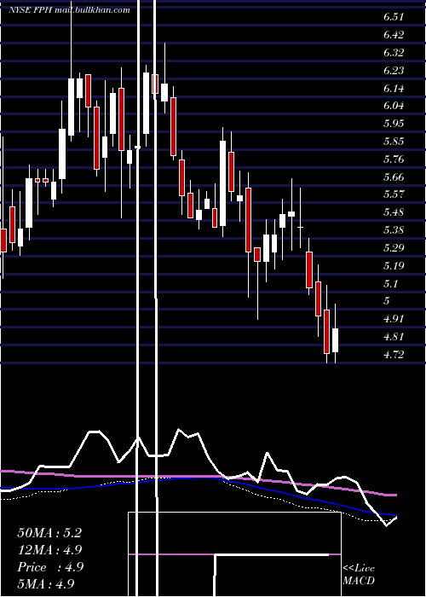Click the 5.57 price axis label
Viewport: 426px width, 597px height.
(x=394, y=194)
